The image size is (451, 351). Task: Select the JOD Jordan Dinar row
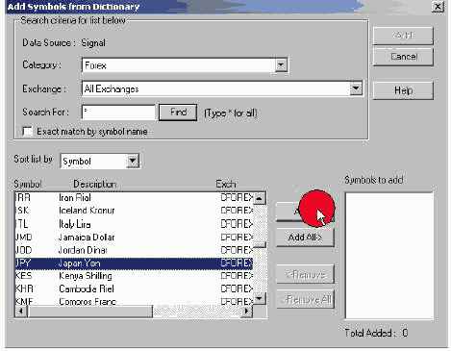(x=134, y=250)
